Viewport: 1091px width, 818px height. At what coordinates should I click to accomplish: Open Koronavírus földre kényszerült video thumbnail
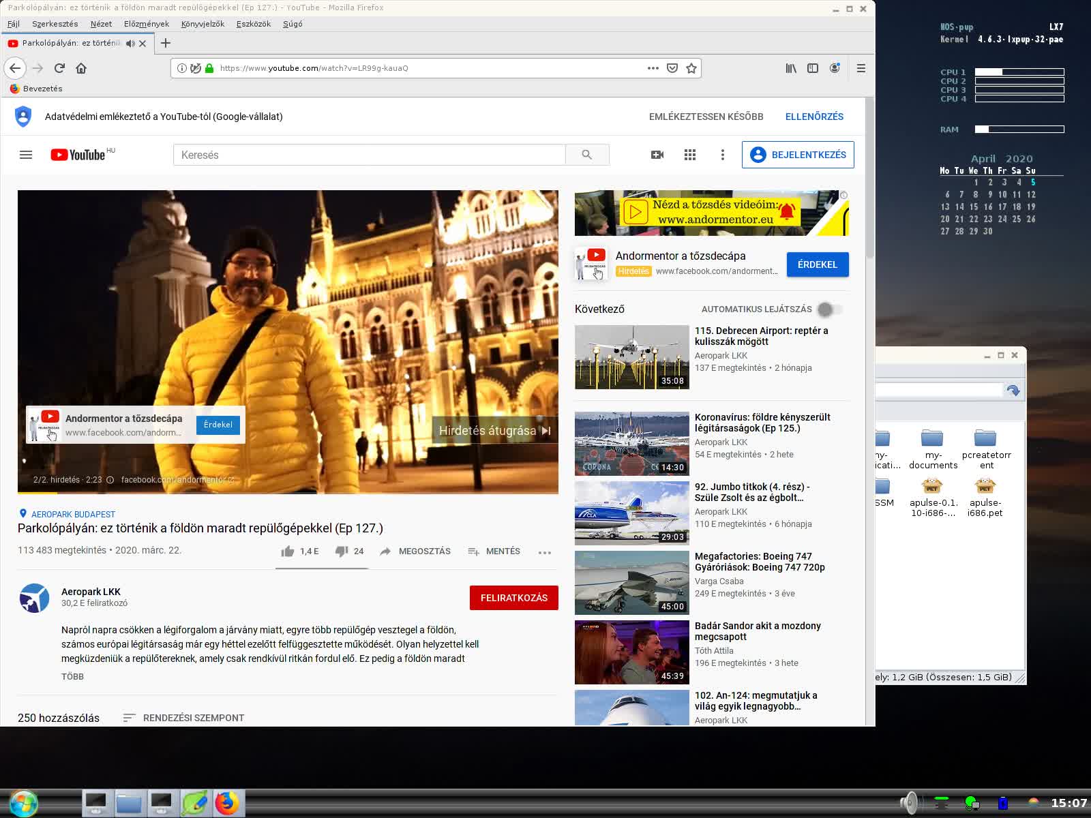[632, 444]
